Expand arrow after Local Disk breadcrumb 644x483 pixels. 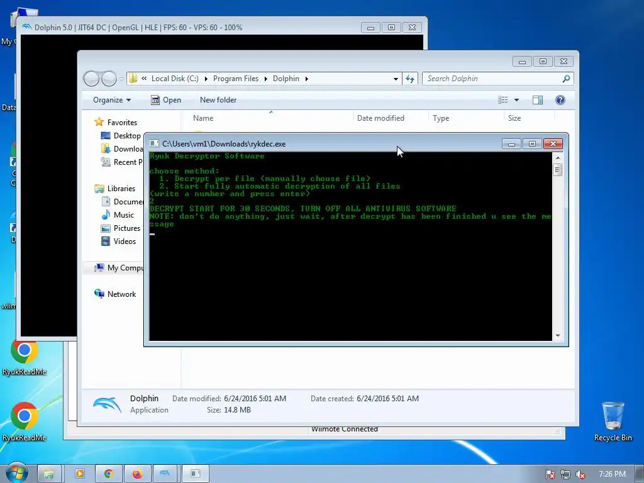click(206, 79)
